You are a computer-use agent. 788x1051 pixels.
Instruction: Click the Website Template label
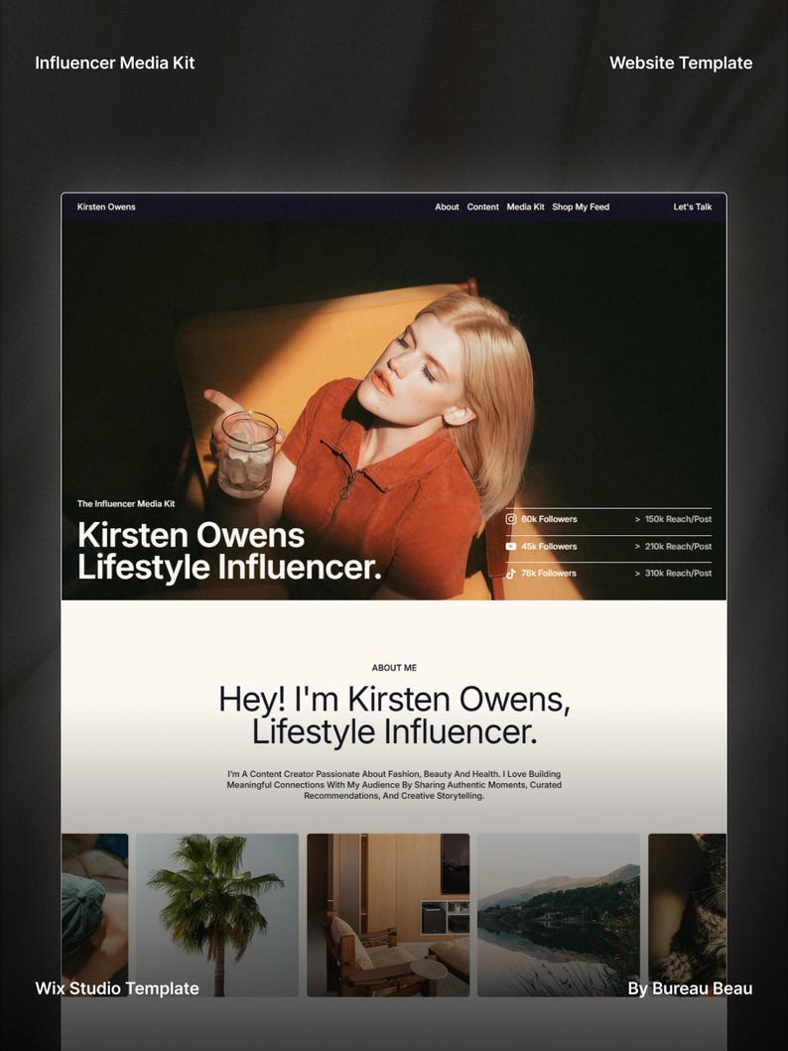(x=681, y=63)
